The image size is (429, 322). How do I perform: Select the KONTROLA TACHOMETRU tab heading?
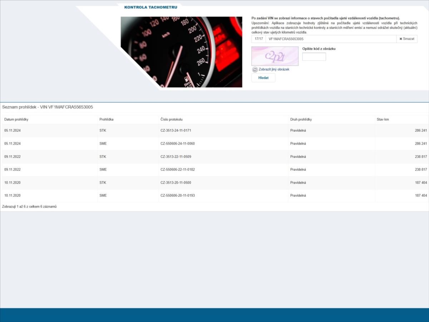pyautogui.click(x=151, y=7)
